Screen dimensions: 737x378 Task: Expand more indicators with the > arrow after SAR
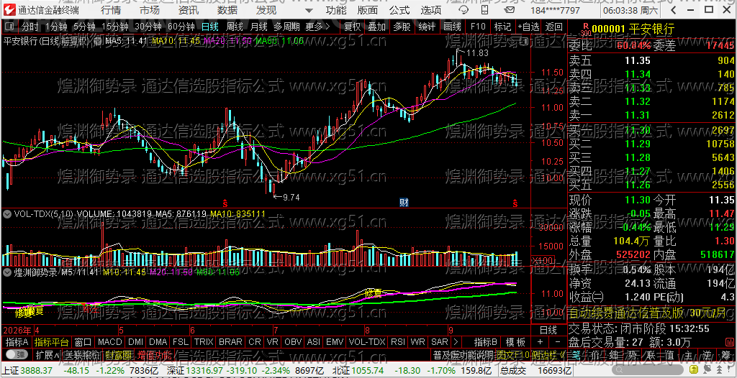pos(455,341)
